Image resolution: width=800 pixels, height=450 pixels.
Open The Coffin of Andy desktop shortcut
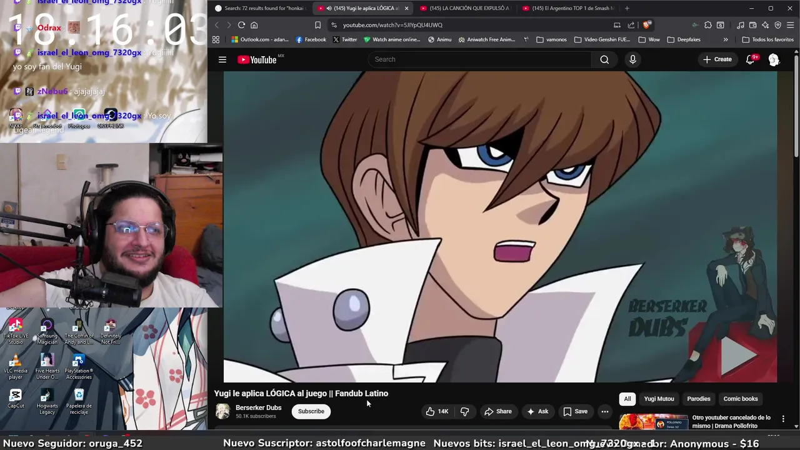pyautogui.click(x=79, y=331)
